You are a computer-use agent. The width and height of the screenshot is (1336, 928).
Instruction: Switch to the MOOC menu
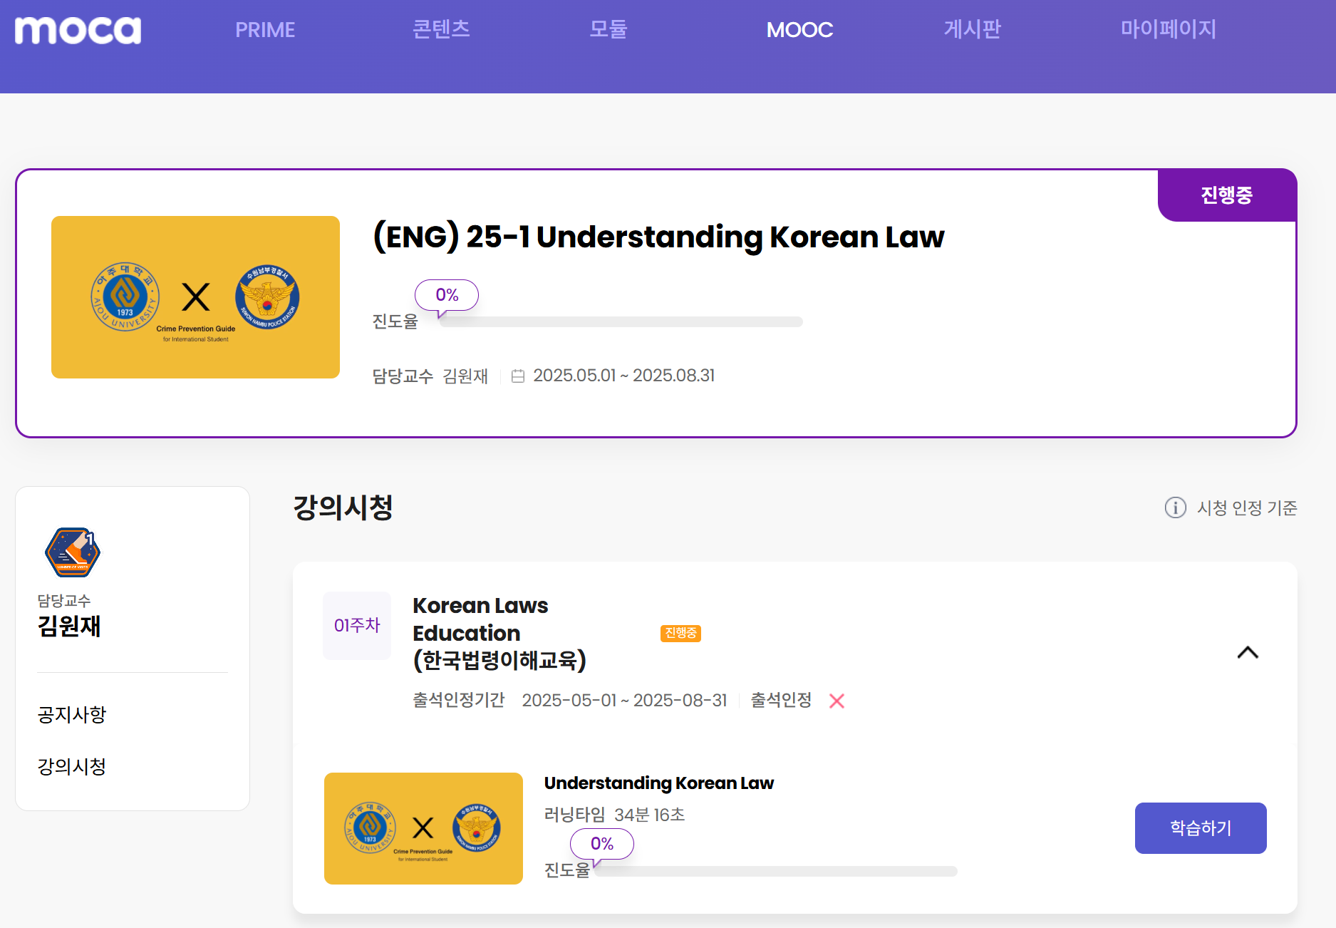point(799,30)
